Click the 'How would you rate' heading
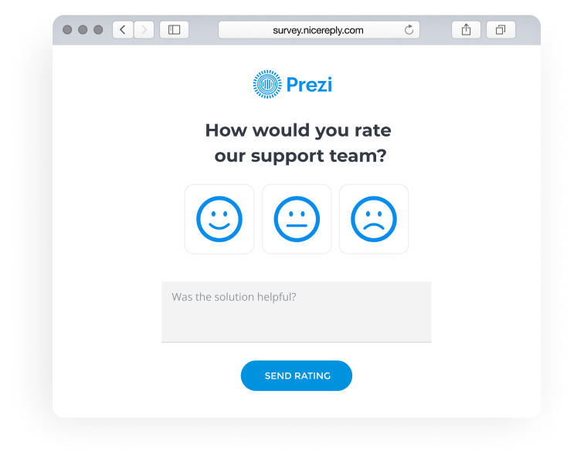Image resolution: width=577 pixels, height=462 pixels. (x=298, y=130)
